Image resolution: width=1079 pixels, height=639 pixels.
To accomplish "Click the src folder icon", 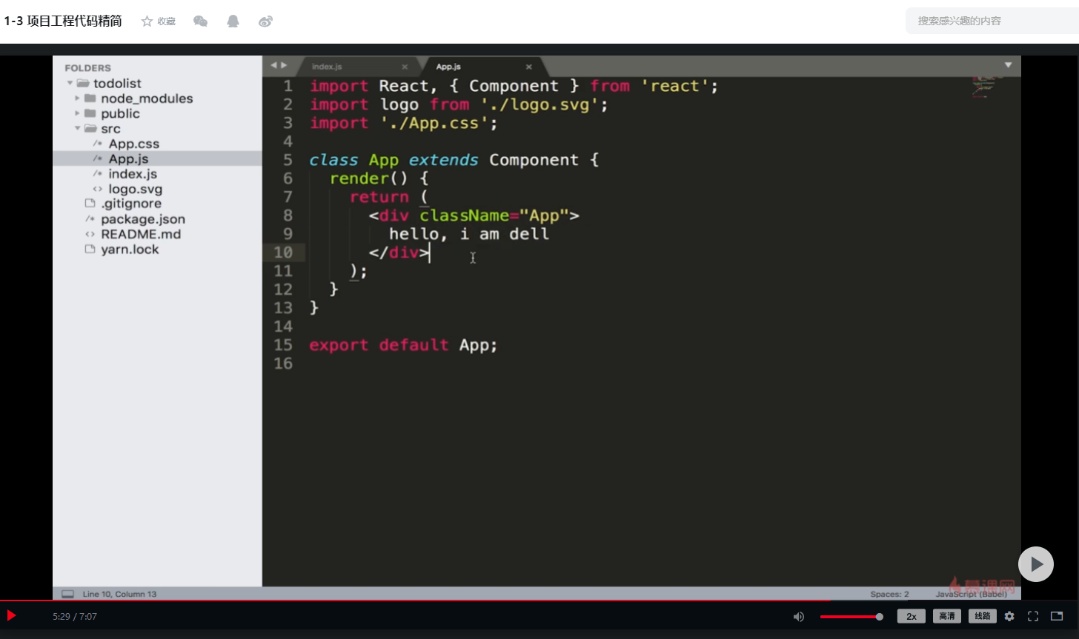I will click(x=90, y=128).
